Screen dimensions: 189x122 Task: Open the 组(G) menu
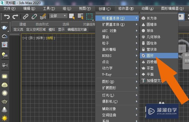point(67,9)
